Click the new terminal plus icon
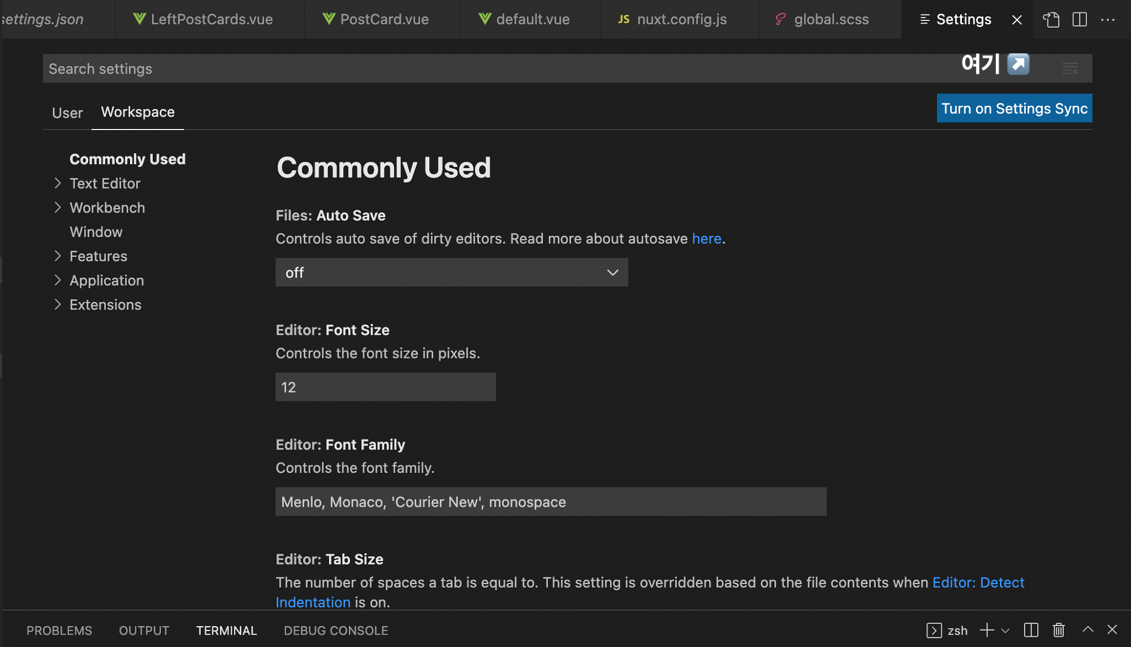 pyautogui.click(x=987, y=630)
